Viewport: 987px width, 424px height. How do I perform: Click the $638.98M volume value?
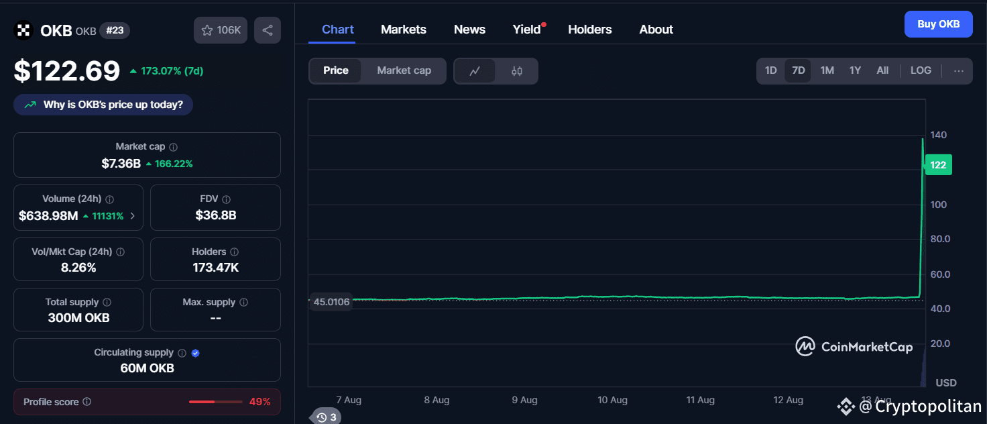click(49, 216)
